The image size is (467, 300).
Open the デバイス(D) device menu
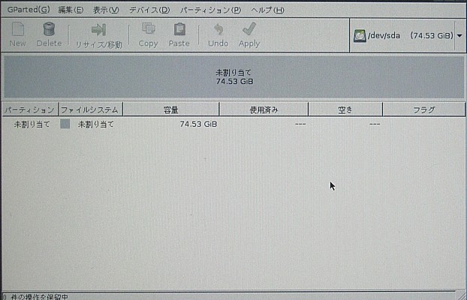(149, 10)
